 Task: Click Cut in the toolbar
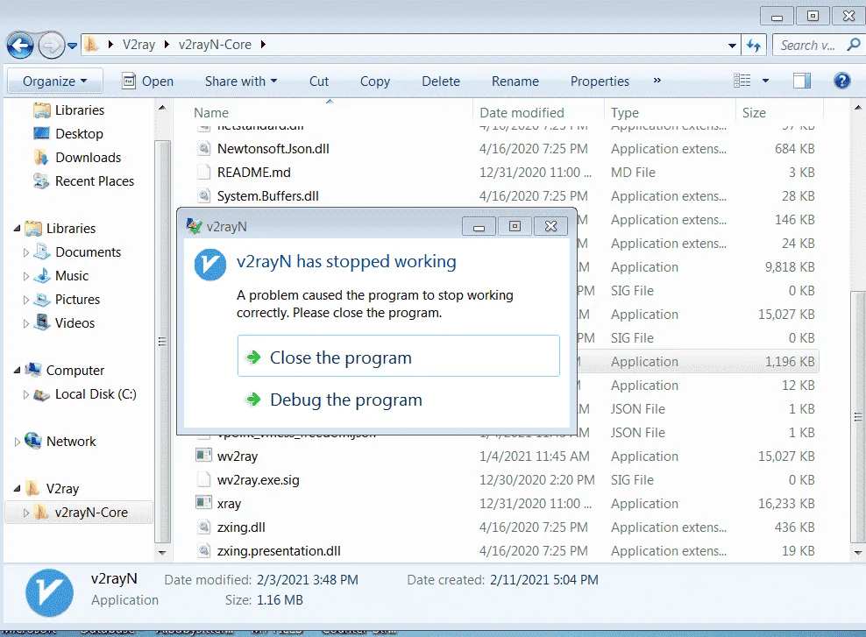[x=319, y=81]
